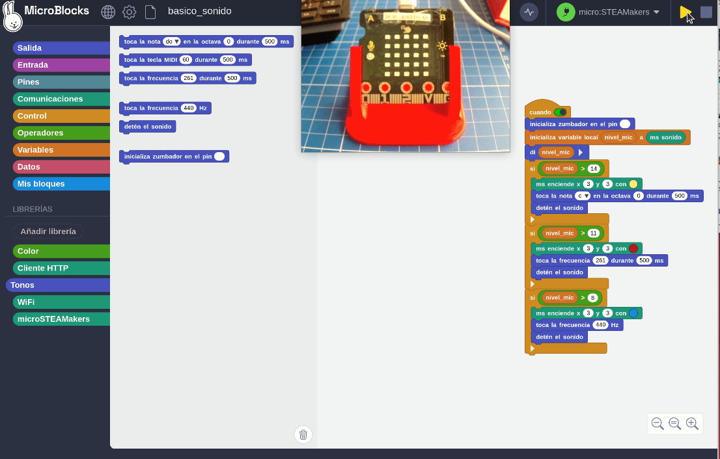Open note dropdown 'c' in script
This screenshot has width=720, height=459.
point(582,196)
